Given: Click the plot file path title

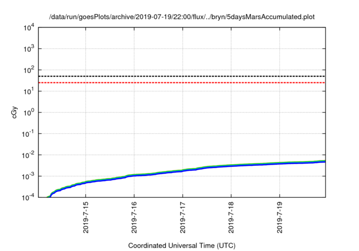Looking at the screenshot, I should pyautogui.click(x=182, y=17).
